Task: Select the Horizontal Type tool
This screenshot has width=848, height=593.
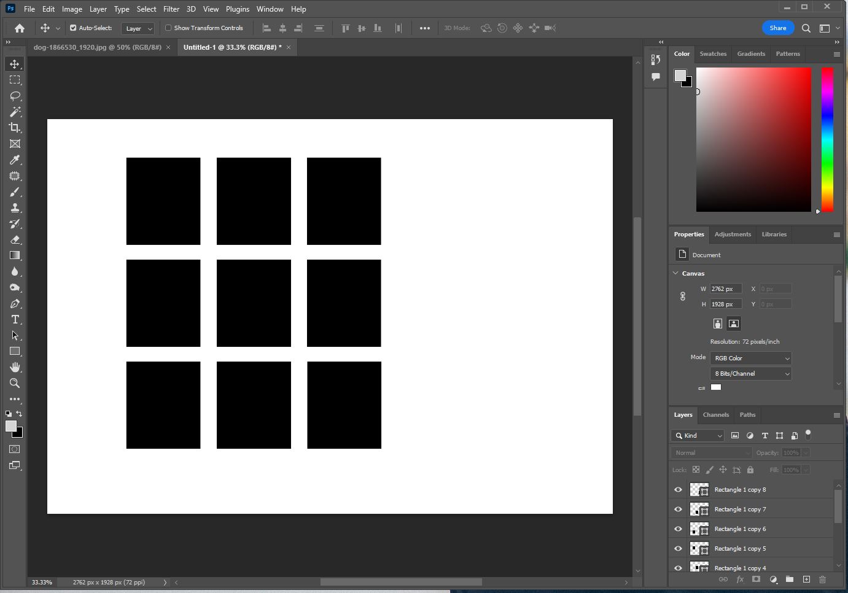Action: (15, 319)
